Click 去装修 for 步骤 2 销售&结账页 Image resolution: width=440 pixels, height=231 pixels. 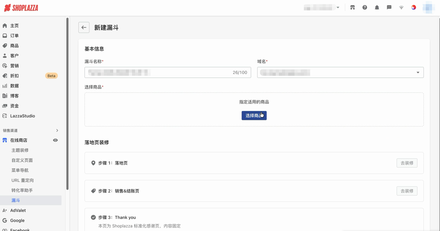click(407, 191)
